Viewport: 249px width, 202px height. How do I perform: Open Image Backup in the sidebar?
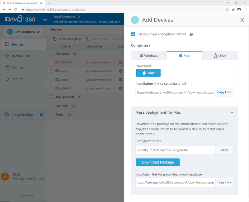pos(22,115)
